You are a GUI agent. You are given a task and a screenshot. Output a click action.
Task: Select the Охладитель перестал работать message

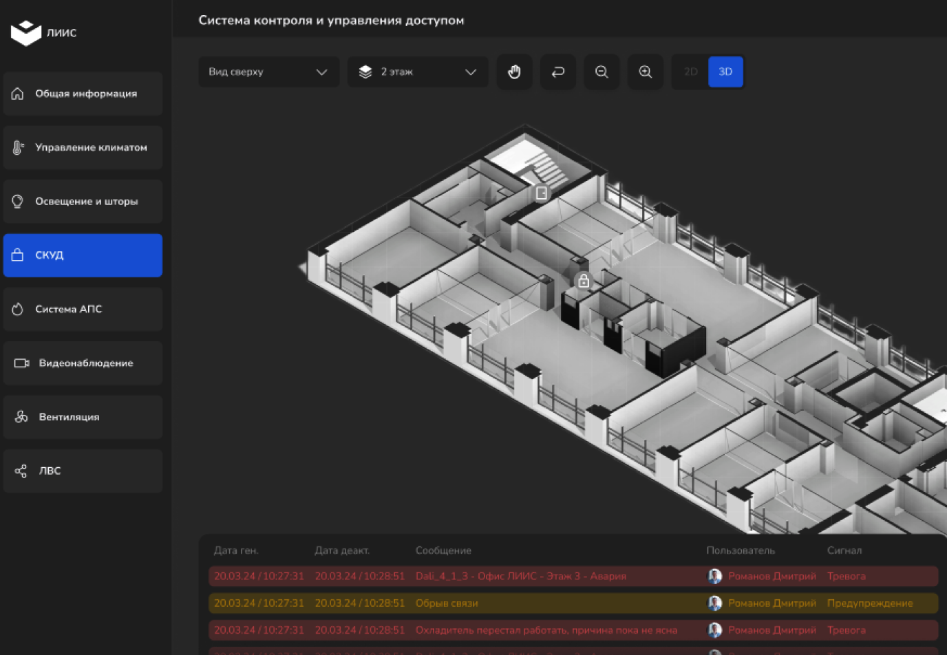click(546, 630)
